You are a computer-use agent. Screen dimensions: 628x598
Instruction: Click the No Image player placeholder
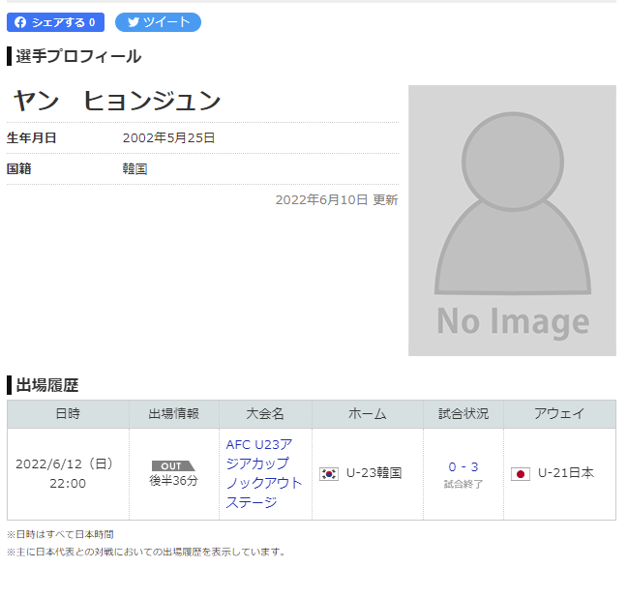coord(512,221)
